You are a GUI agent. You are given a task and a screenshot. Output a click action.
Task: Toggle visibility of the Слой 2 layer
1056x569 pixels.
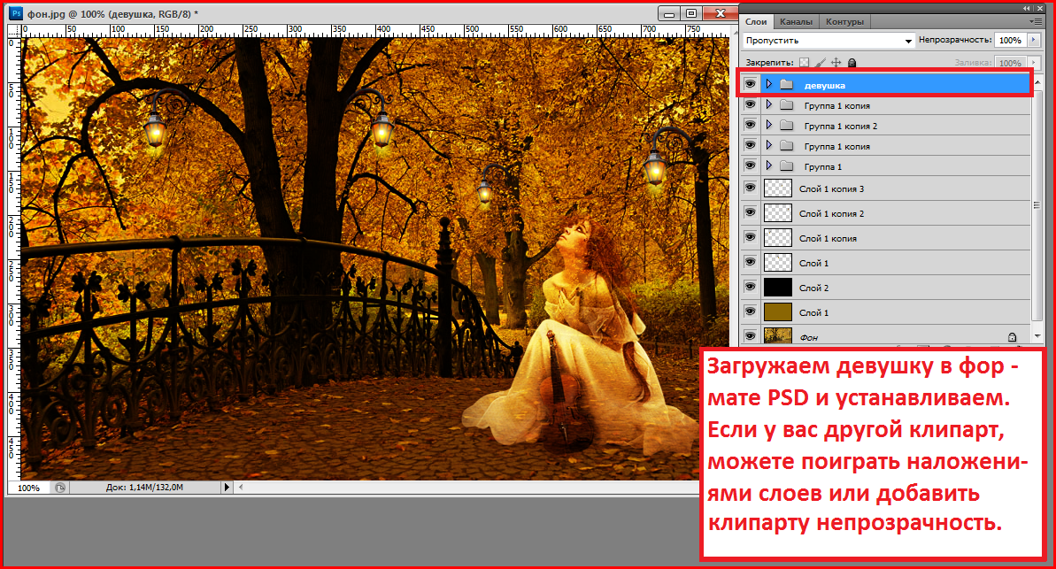pyautogui.click(x=750, y=288)
